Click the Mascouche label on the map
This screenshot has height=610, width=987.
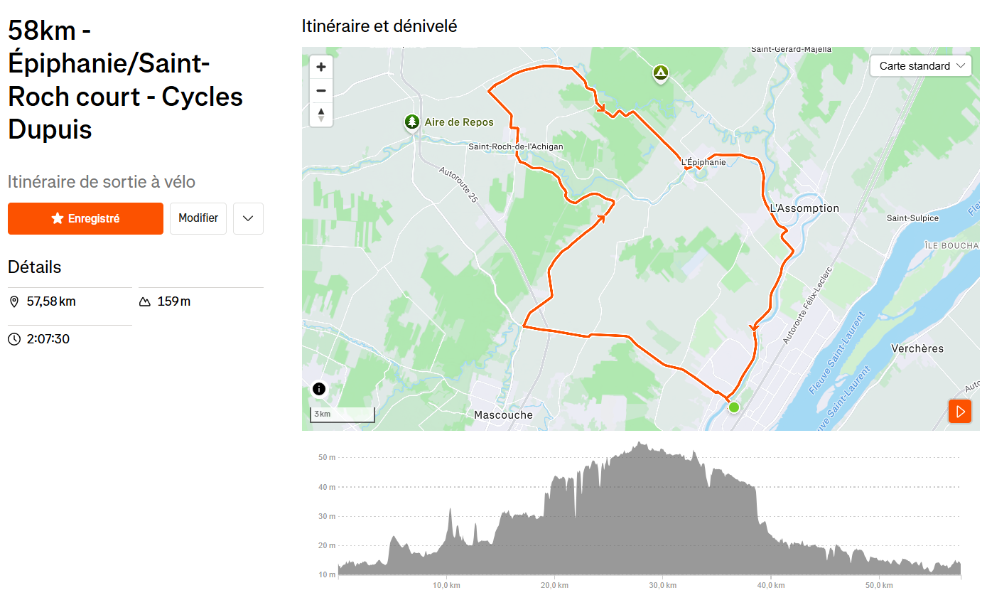point(503,414)
